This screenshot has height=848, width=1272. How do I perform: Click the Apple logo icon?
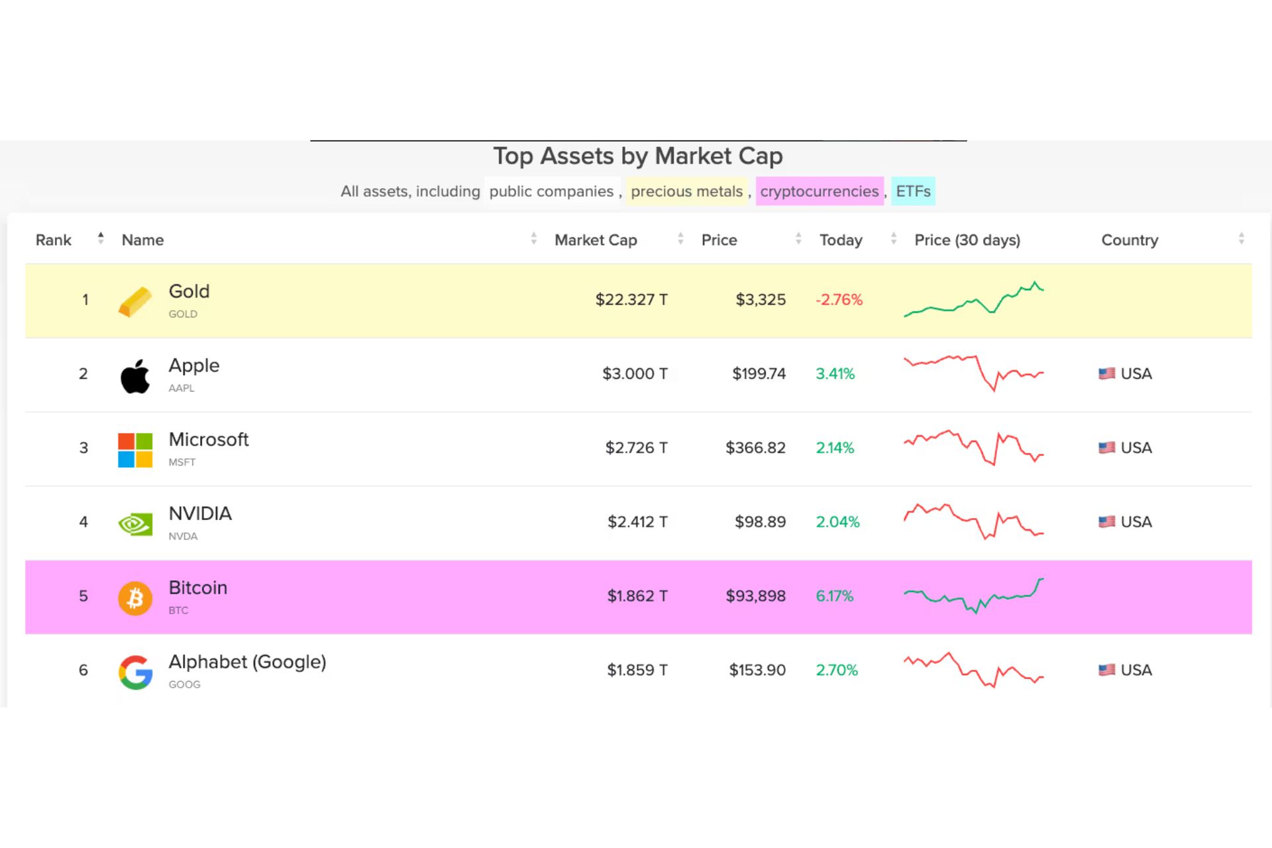[135, 376]
